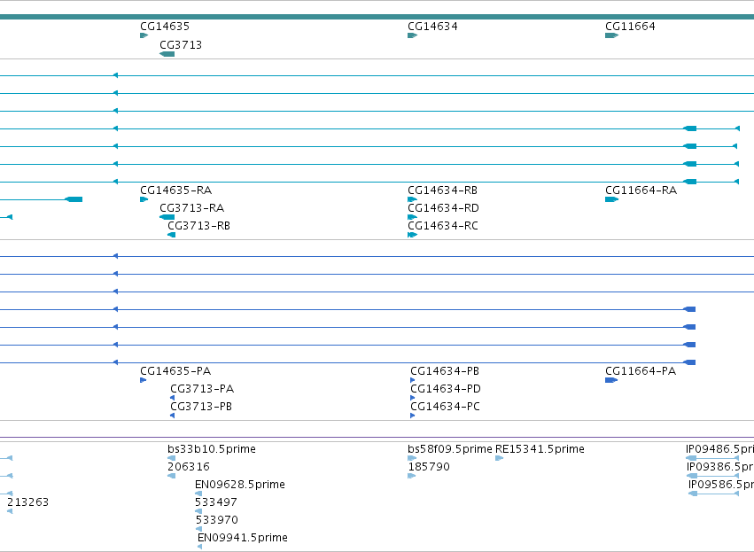Click the gene arrow glyph under CG11664
Viewport: 754px width, 552px height.
(x=611, y=35)
